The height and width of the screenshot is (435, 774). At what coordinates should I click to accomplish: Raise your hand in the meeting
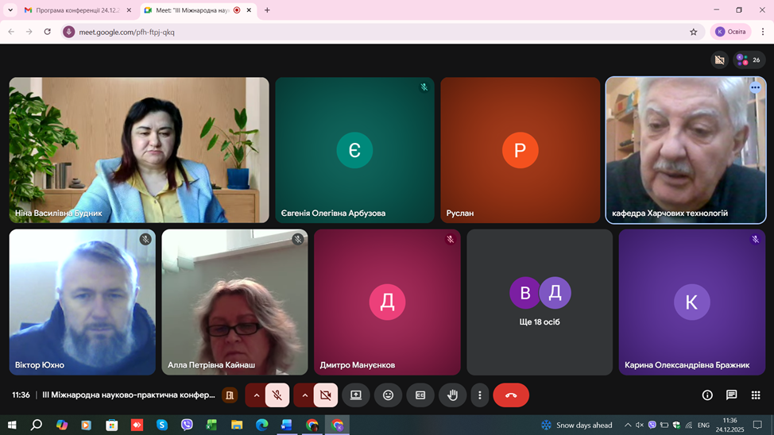pyautogui.click(x=452, y=395)
